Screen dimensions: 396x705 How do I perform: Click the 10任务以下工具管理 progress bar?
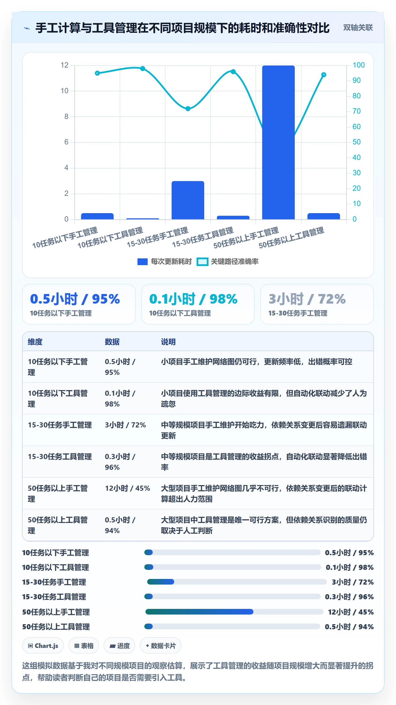(233, 567)
